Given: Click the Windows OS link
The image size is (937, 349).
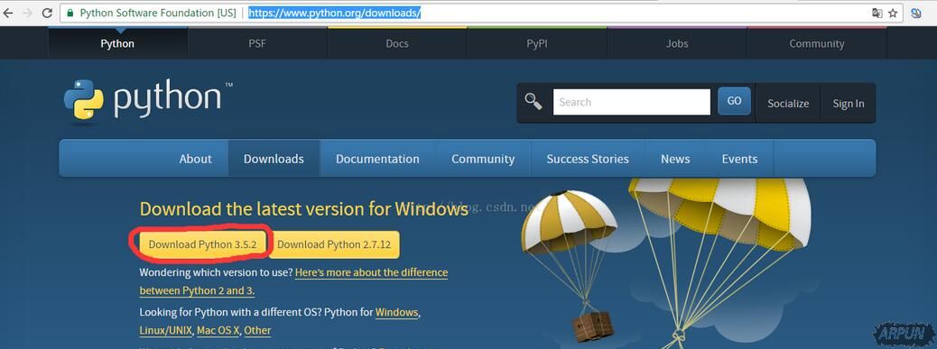Looking at the screenshot, I should 397,312.
